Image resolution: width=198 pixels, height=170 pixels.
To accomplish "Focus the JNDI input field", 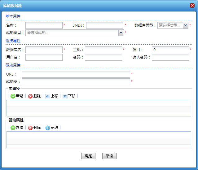I will point(105,25).
